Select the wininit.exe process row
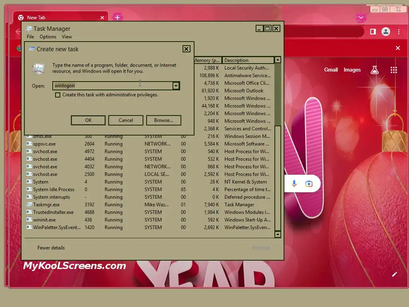The height and width of the screenshot is (307, 409). 150,220
